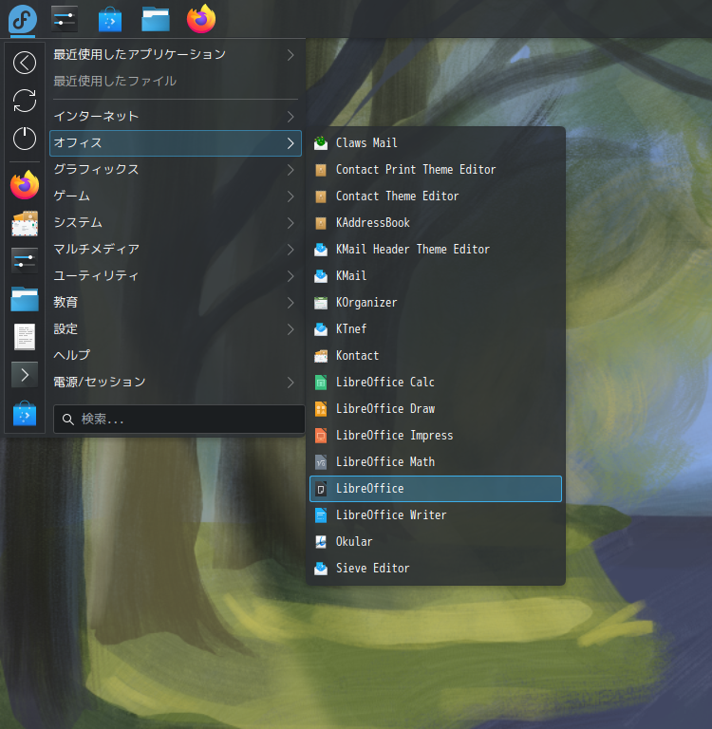Launch Discover store from top panel
The image size is (712, 729).
coord(110,20)
